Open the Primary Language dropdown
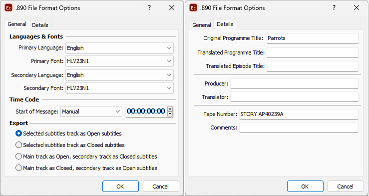 pyautogui.click(x=119, y=48)
